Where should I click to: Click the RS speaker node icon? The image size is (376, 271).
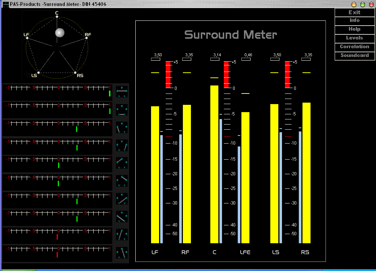click(76, 73)
